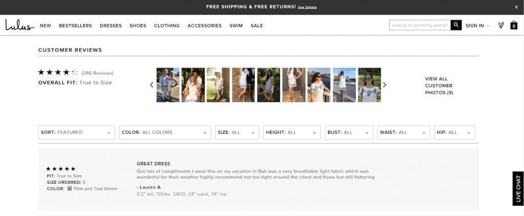Click the 346 Reviews link

coord(97,73)
